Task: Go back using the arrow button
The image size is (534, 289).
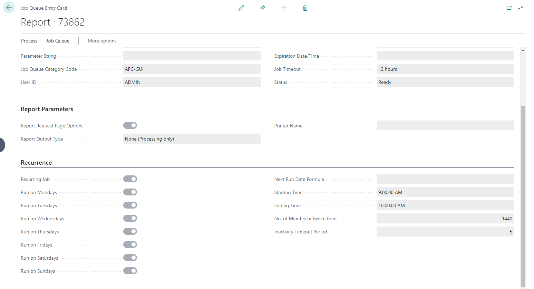Action: click(x=9, y=7)
